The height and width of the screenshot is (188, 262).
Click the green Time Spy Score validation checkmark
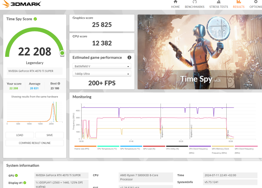[x=35, y=19]
